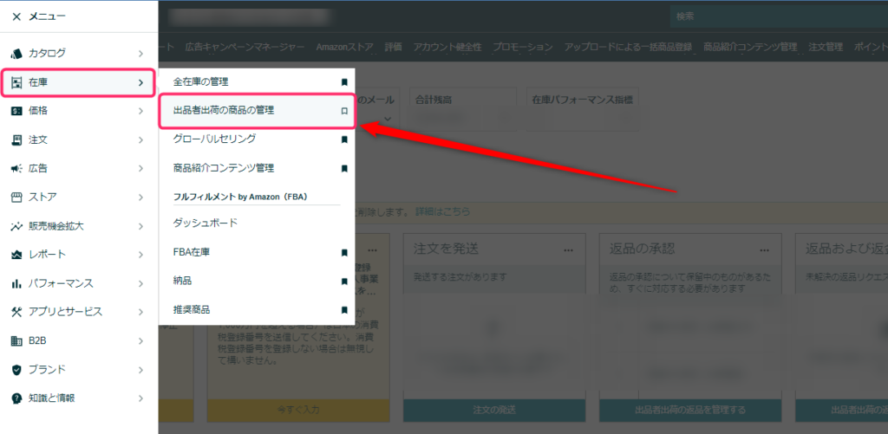Open the ellipsis menu on 返品の承認 card
This screenshot has height=434, width=888.
click(765, 250)
